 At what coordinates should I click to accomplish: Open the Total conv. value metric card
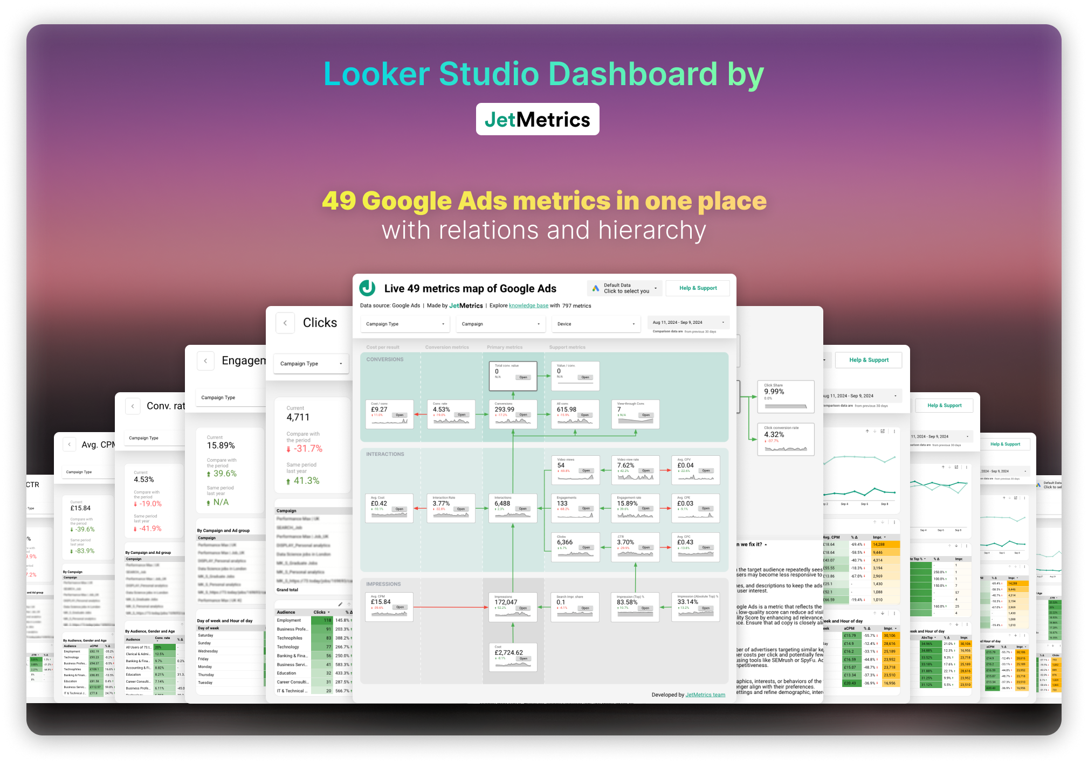[523, 377]
